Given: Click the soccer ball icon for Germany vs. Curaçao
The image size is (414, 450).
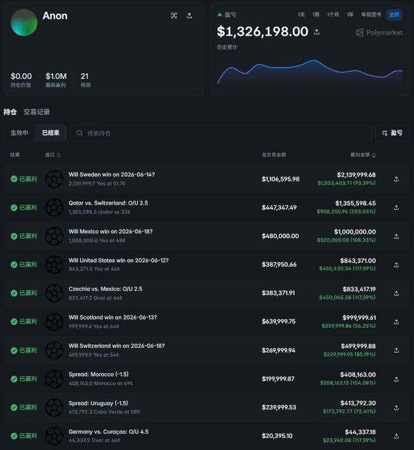Looking at the screenshot, I should click(x=54, y=436).
